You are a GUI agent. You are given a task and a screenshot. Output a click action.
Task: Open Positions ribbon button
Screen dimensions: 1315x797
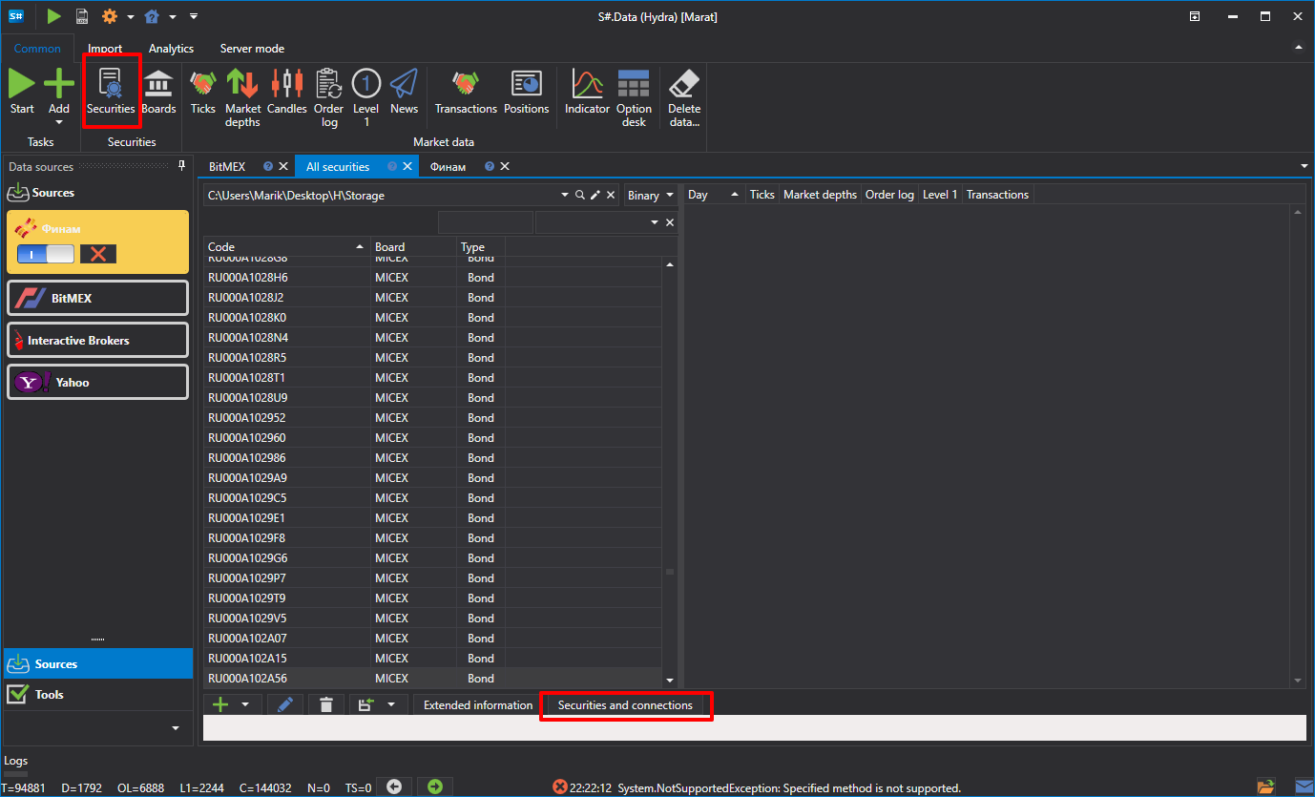click(x=526, y=94)
